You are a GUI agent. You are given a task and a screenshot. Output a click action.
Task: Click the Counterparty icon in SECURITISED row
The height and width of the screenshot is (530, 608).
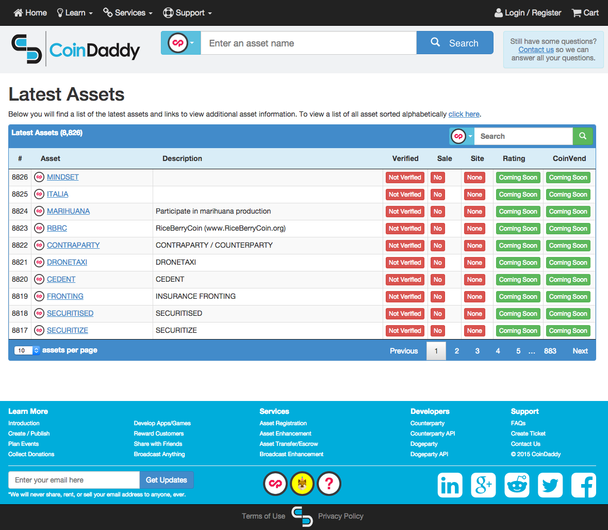pyautogui.click(x=39, y=313)
